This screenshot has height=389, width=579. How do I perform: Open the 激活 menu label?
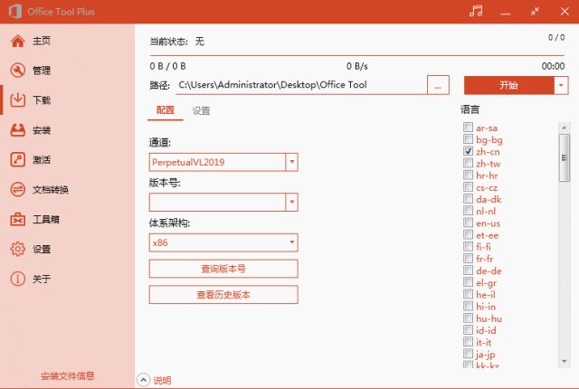tap(42, 160)
